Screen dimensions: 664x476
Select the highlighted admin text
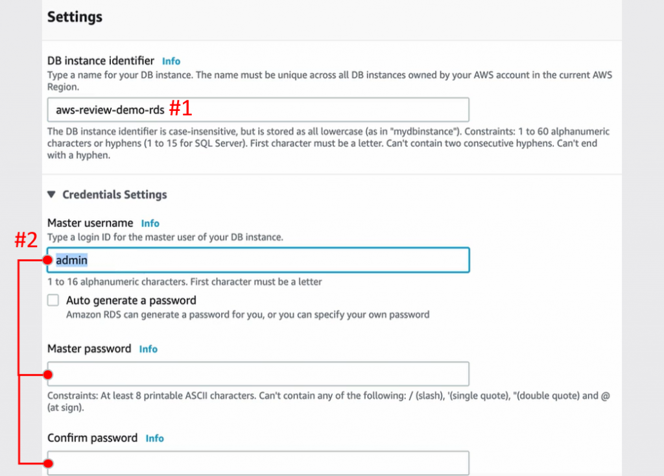(x=71, y=260)
